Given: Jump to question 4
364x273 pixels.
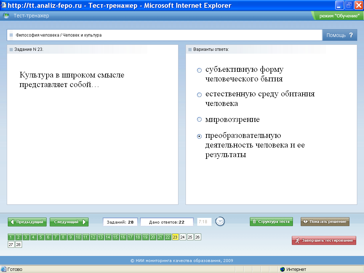Looking at the screenshot, I should 33,237.
